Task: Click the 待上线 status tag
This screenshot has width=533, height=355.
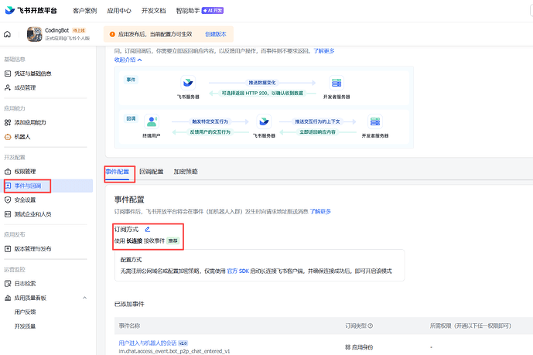Action: click(x=79, y=31)
